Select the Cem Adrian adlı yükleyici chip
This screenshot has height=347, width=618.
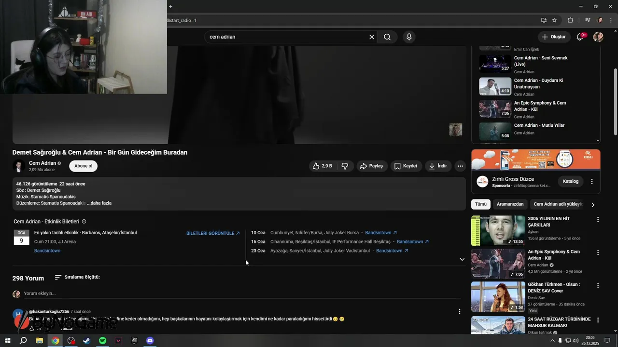[557, 204]
